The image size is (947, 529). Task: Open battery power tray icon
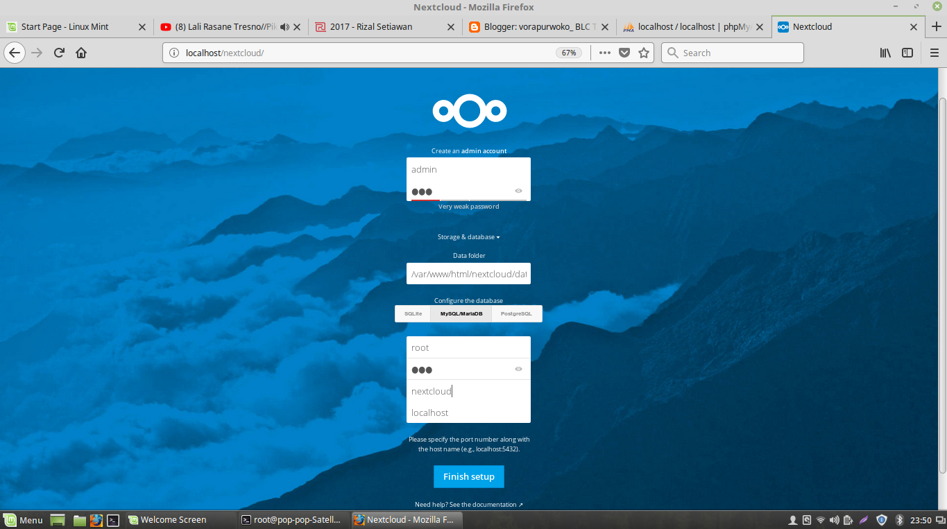848,520
